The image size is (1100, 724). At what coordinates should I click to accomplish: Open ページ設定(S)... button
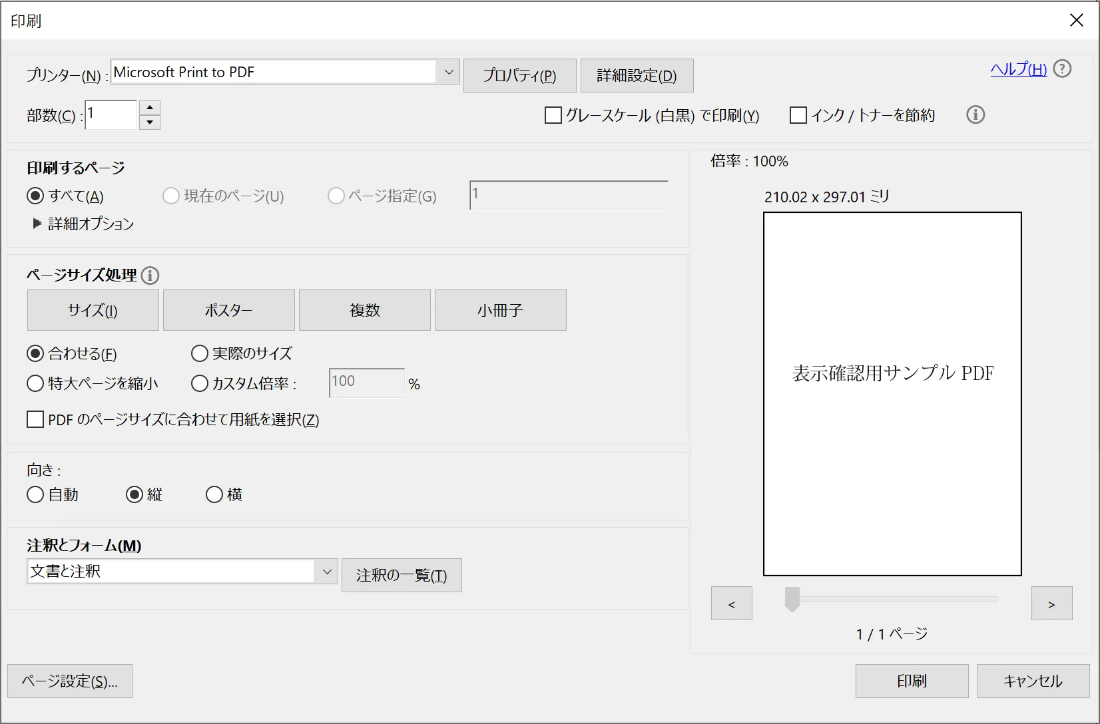pyautogui.click(x=70, y=681)
